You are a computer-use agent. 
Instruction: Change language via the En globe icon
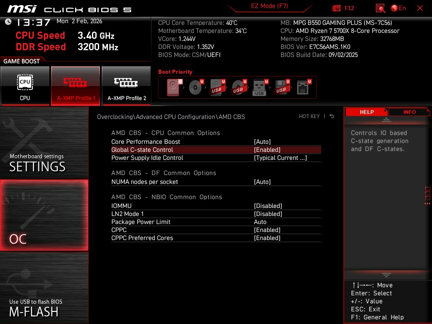pos(398,8)
